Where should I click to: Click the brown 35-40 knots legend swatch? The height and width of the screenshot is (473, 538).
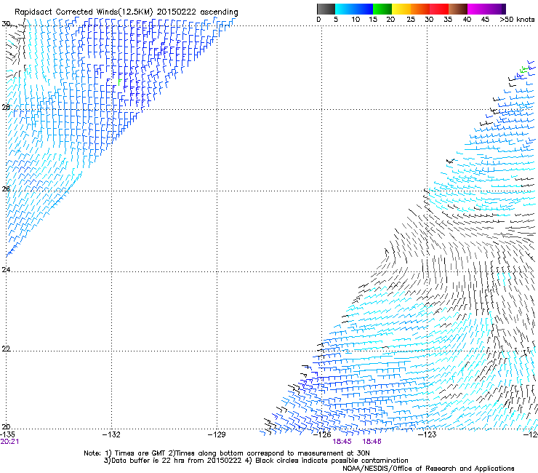coord(458,9)
